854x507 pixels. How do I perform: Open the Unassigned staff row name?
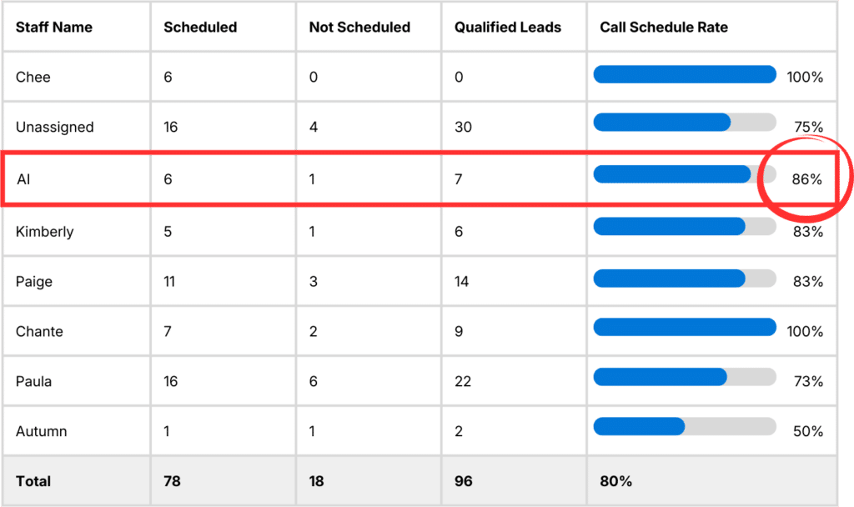pyautogui.click(x=54, y=128)
